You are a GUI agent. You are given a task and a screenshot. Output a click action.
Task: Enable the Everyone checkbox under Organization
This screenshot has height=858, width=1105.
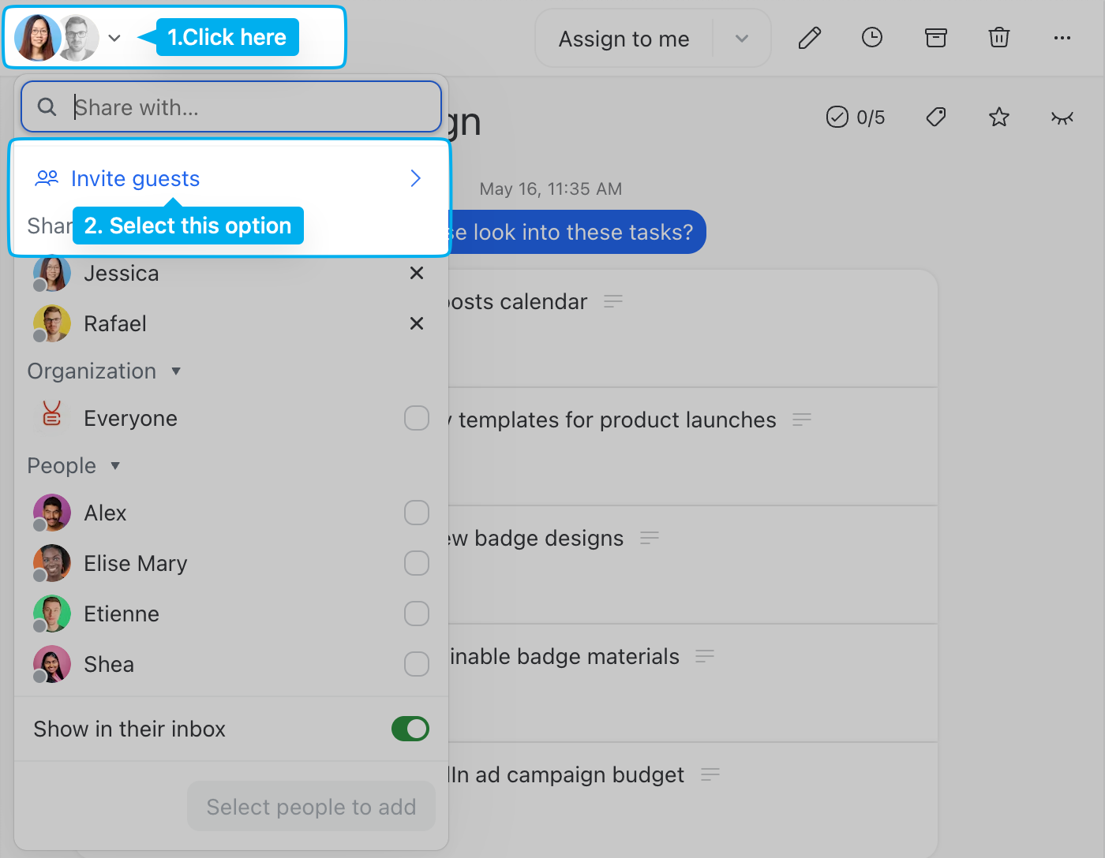(417, 418)
